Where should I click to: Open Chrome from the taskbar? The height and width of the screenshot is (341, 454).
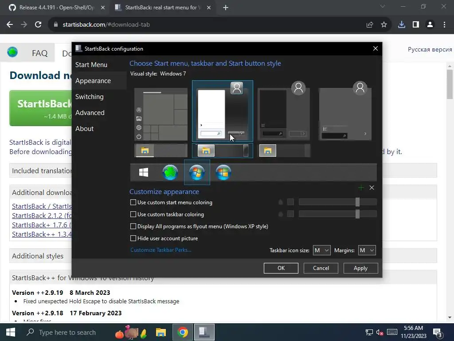183,332
